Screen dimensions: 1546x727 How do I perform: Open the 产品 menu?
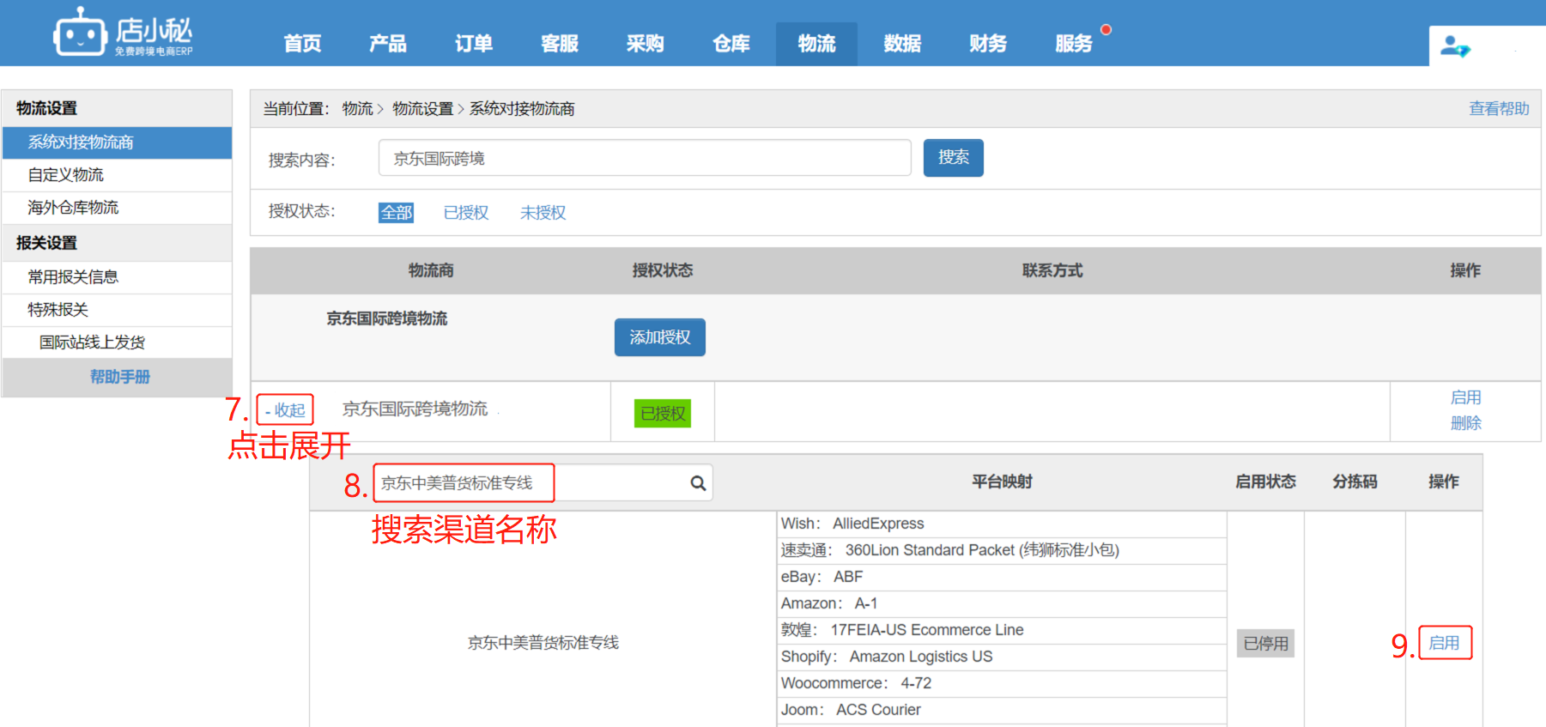(388, 44)
